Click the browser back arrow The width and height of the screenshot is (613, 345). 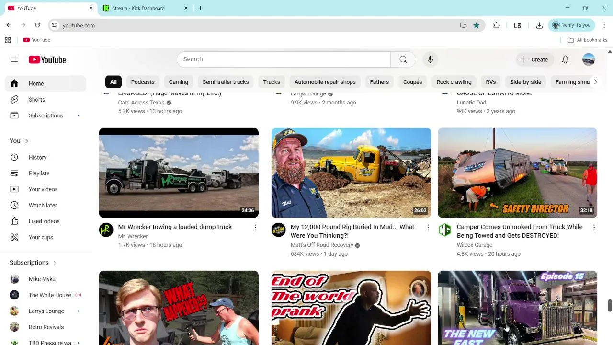tap(9, 25)
